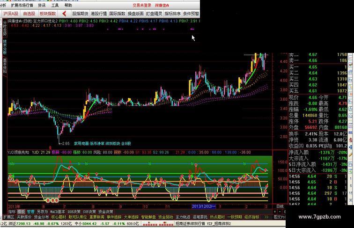Click second red mini bar chart in status bar
Image resolution: width=354 pixels, height=228 pixels.
coord(165,224)
